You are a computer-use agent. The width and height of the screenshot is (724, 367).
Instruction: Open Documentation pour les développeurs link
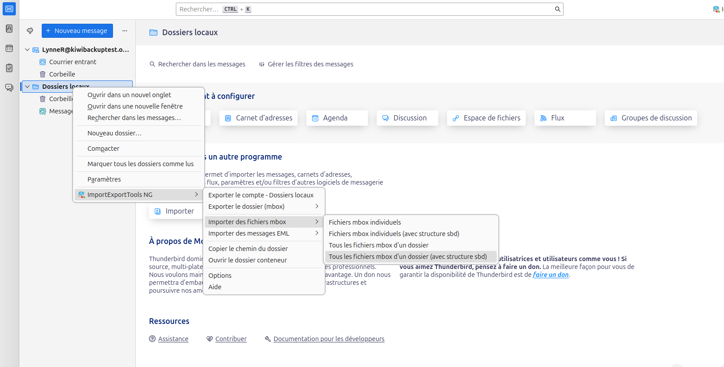[329, 339]
